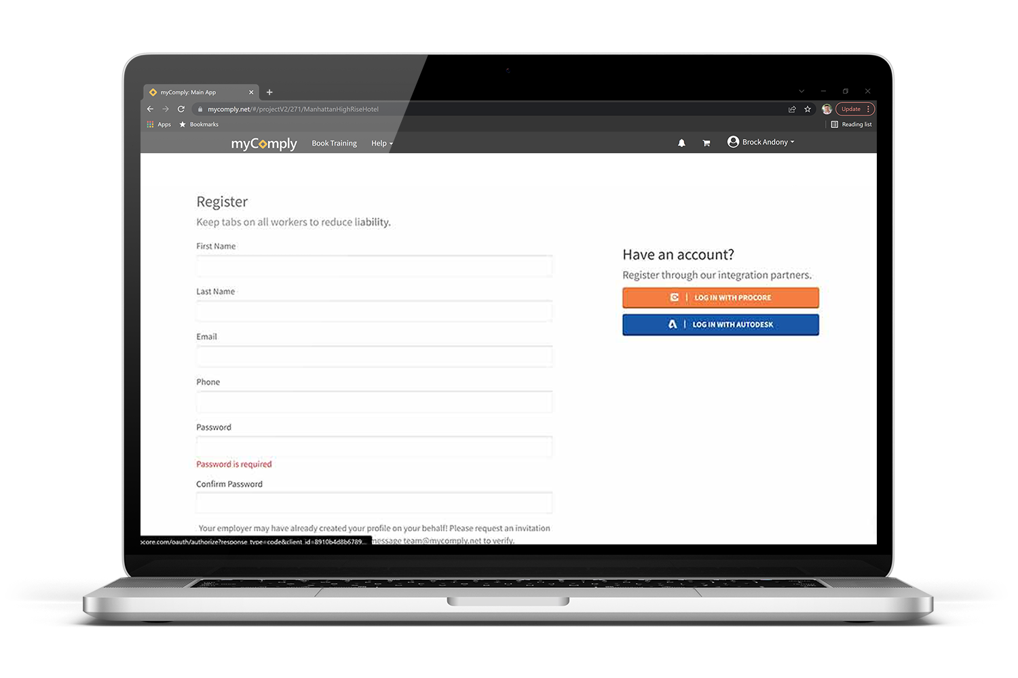Open the shopping cart icon
Viewport: 1018px width, 678px height.
pos(706,143)
